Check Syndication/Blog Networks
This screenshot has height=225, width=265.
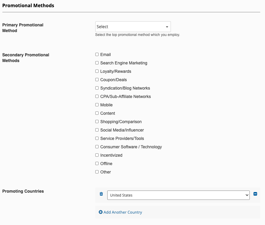[x=97, y=88]
